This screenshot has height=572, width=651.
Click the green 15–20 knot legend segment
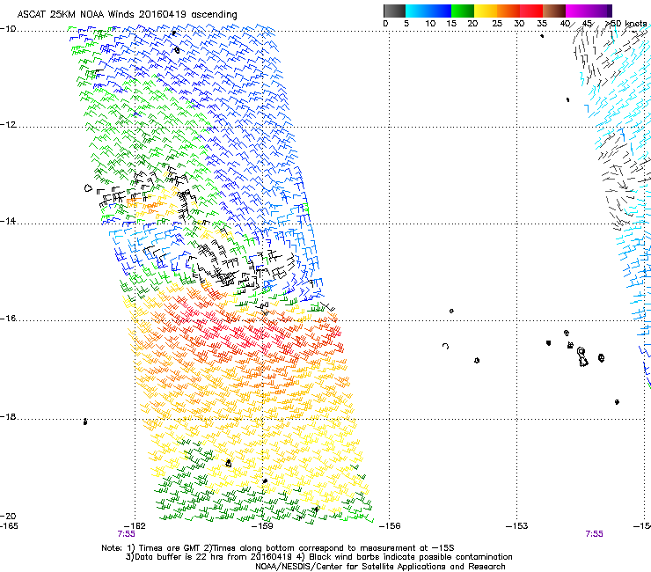463,11
